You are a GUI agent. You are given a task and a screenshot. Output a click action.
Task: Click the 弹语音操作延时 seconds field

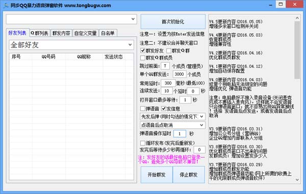tap(180, 134)
